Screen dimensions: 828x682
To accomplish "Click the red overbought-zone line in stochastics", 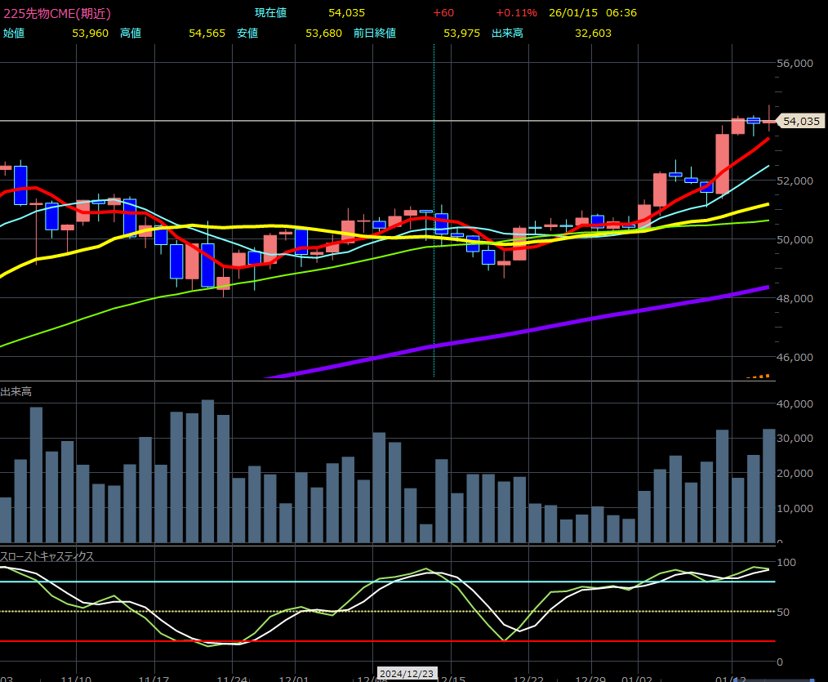I will click(408, 641).
